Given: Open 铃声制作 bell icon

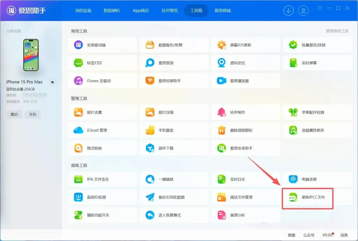Looking at the screenshot, I should (222, 112).
